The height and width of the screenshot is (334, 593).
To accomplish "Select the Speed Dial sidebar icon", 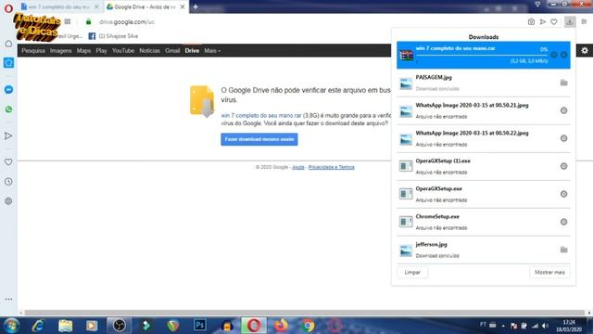I will click(x=8, y=62).
